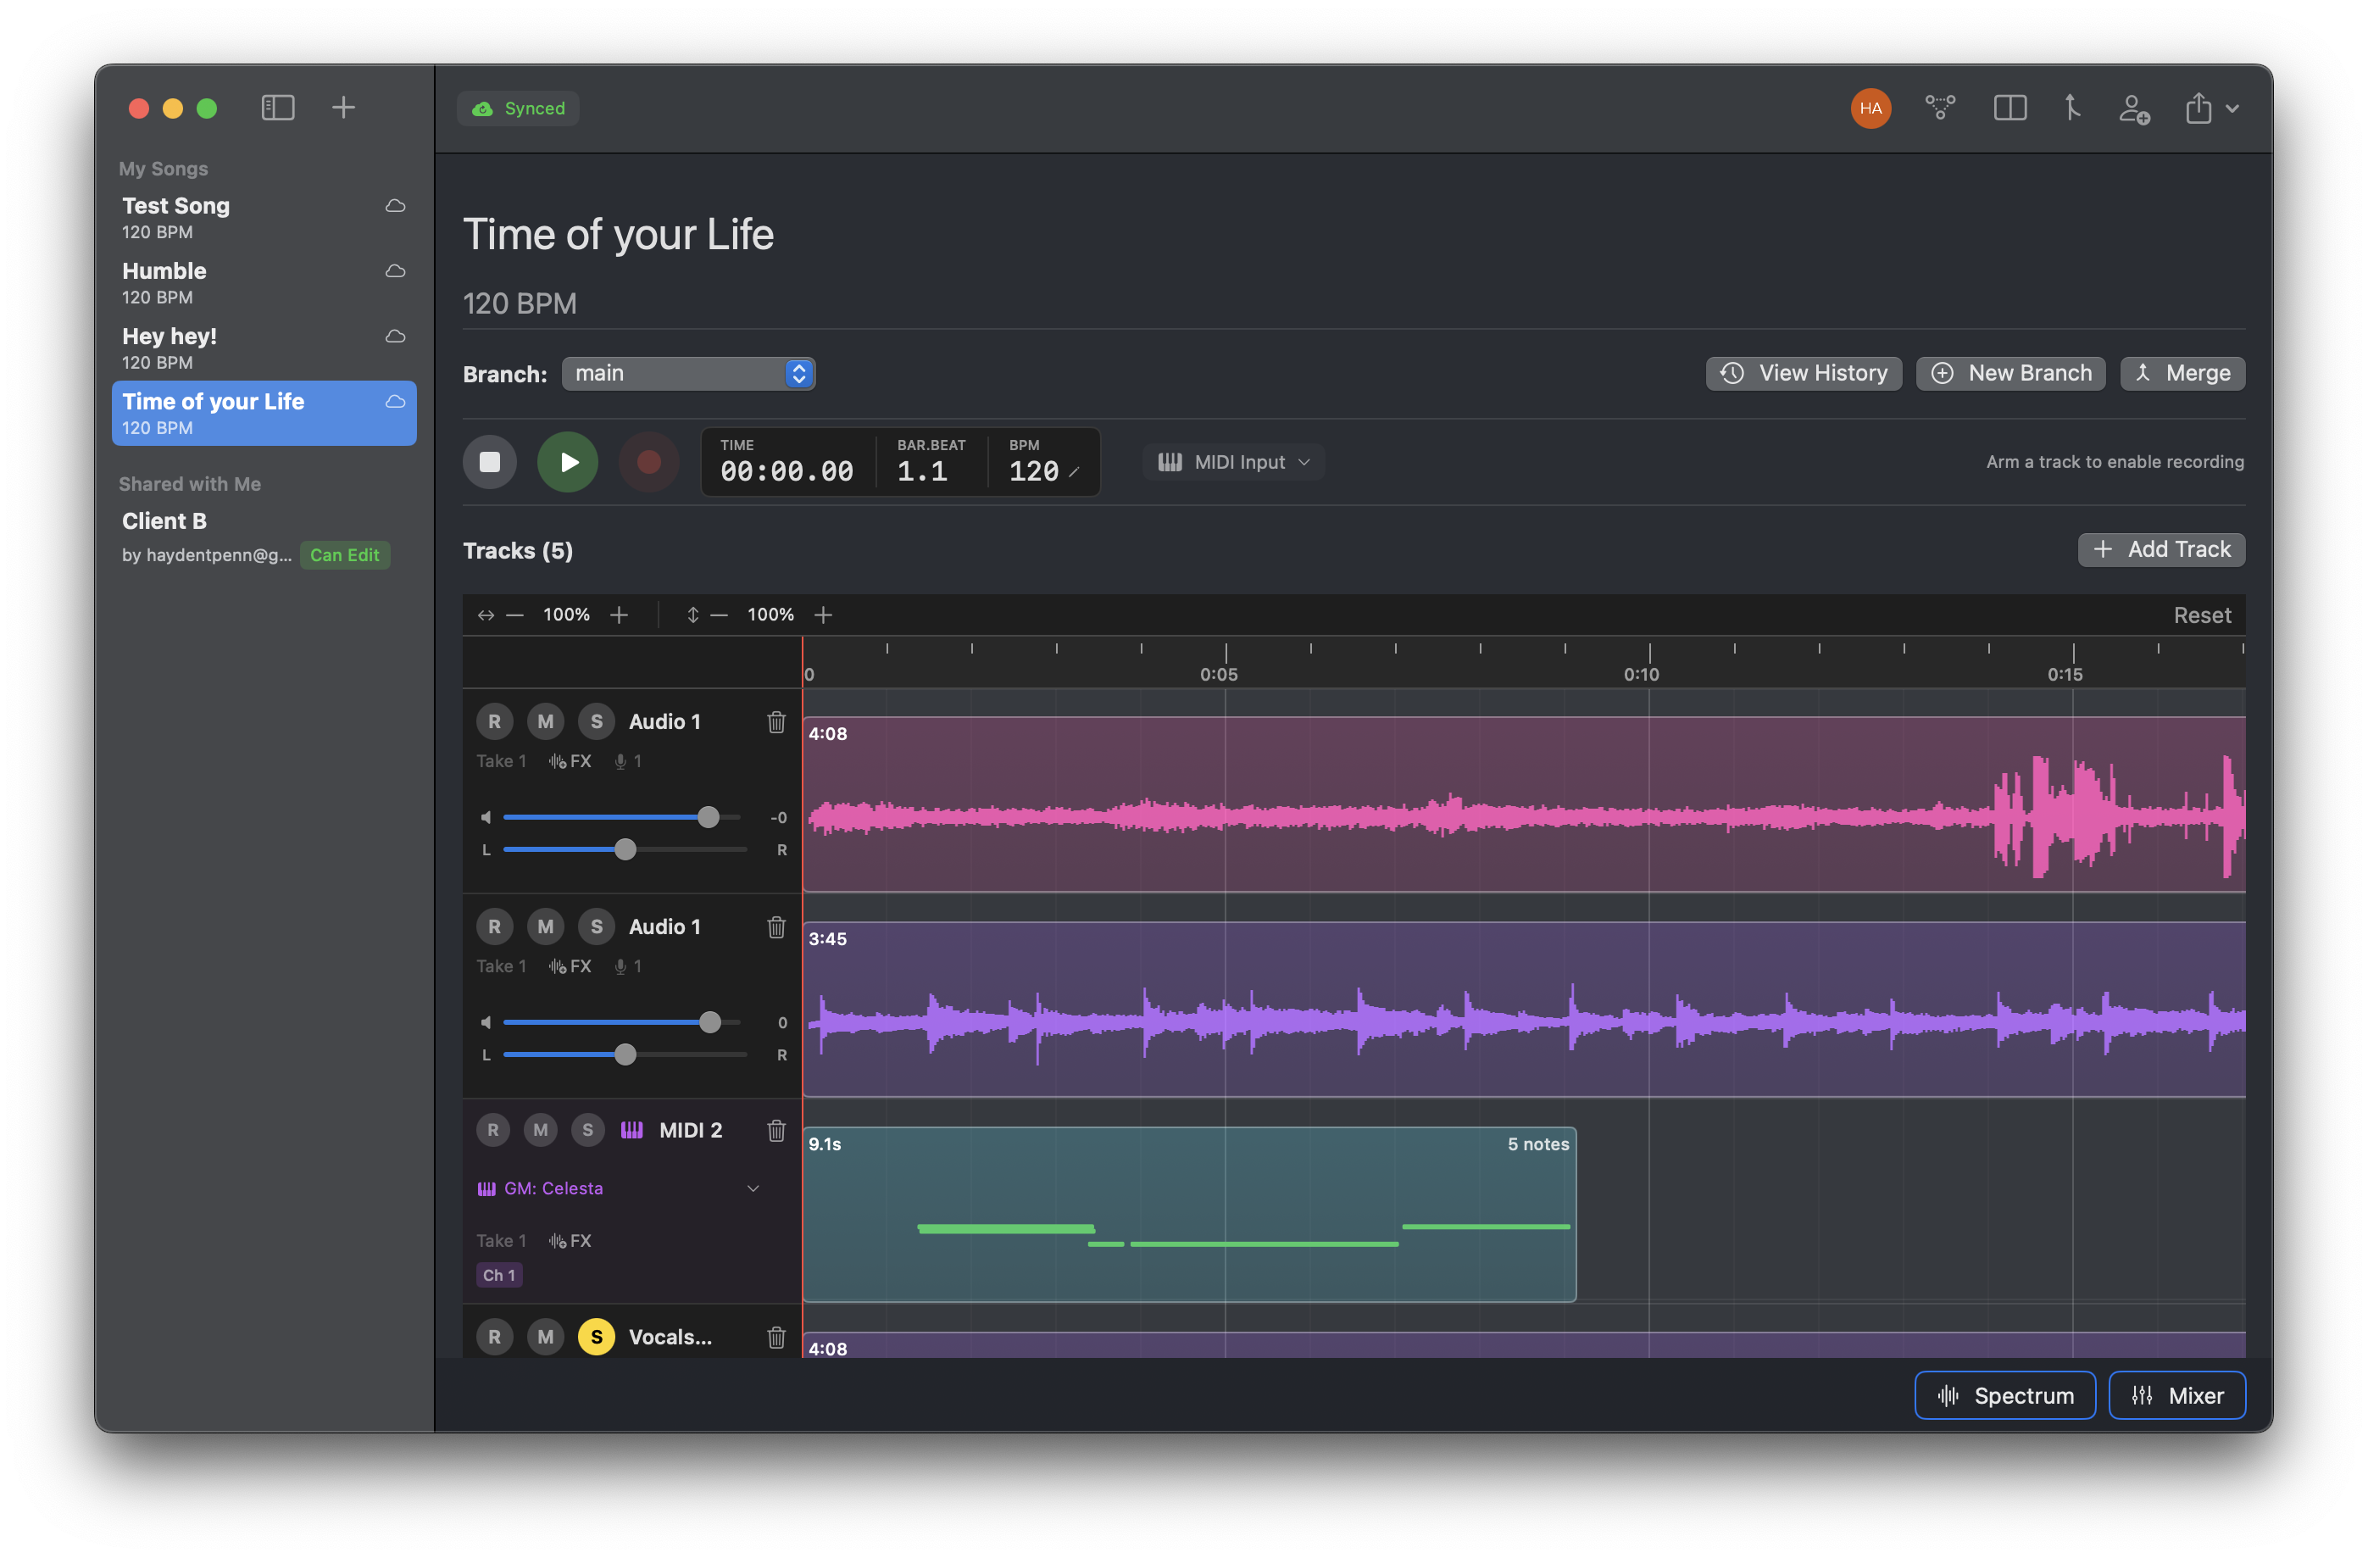Click the add collaborator icon
Viewport: 2368px width, 1558px height.
tap(2135, 109)
